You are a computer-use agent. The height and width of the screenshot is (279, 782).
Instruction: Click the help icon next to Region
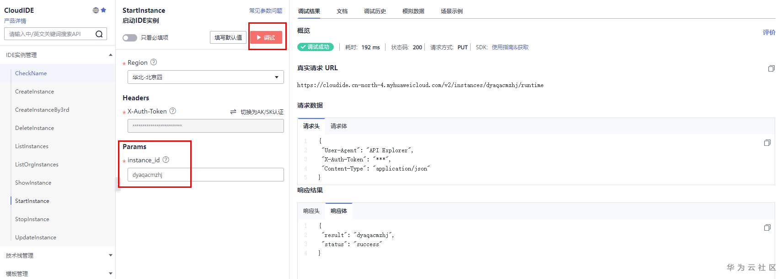pyautogui.click(x=154, y=62)
